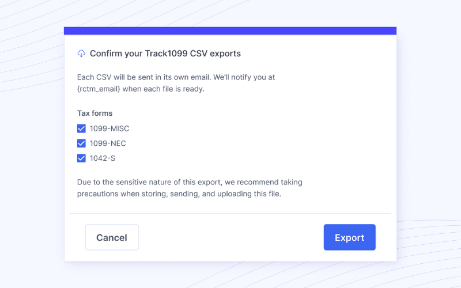This screenshot has height=288, width=461.
Task: Click the divider line above the buttons
Action: pos(230,214)
